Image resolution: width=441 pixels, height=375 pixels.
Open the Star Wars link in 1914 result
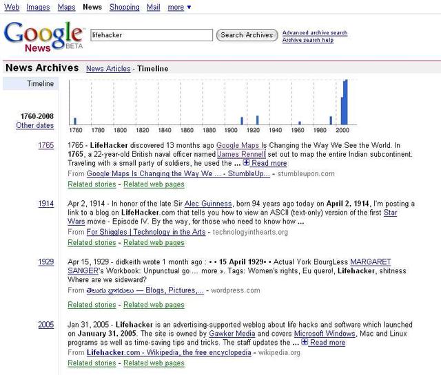[391, 213]
